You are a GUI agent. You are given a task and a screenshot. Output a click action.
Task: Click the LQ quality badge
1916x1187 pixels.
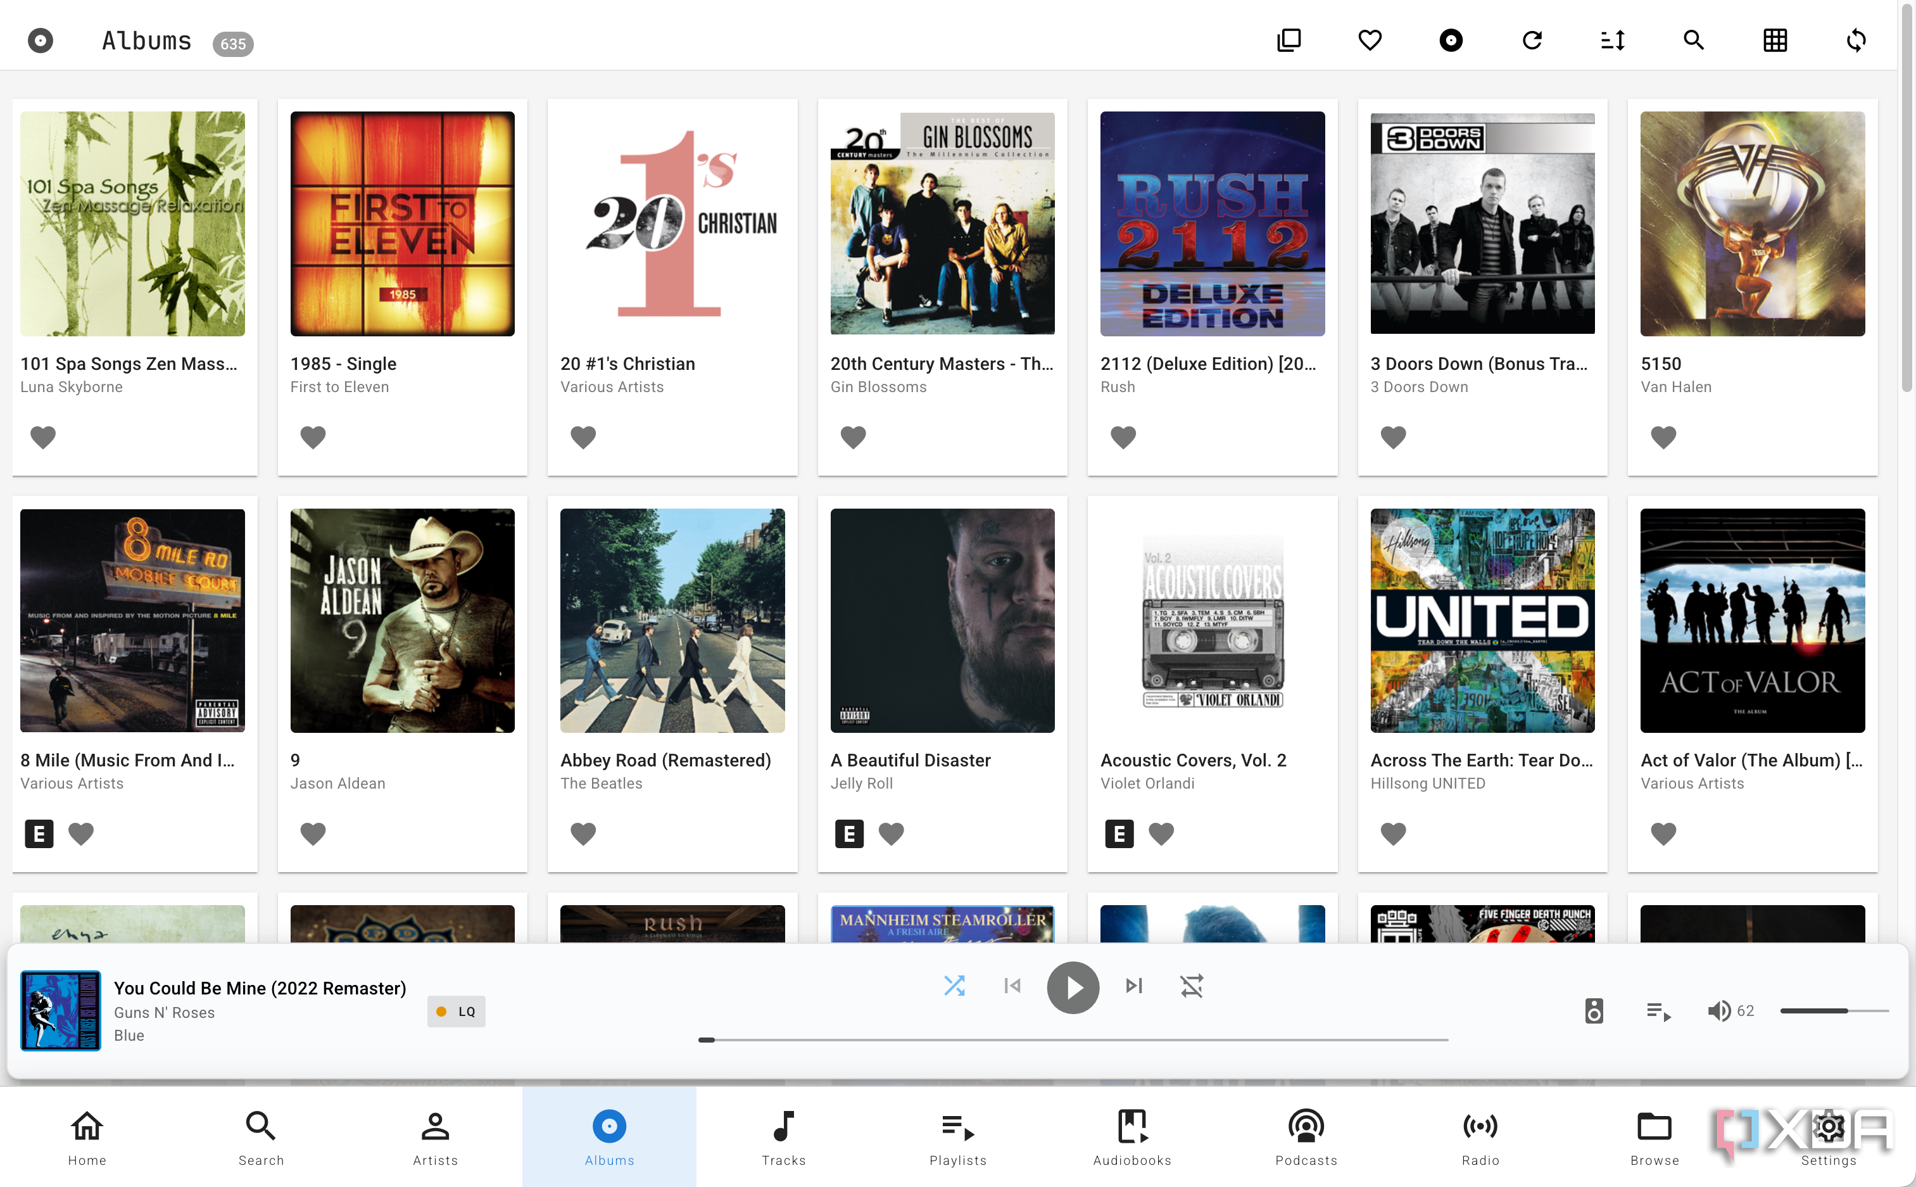pos(457,1012)
